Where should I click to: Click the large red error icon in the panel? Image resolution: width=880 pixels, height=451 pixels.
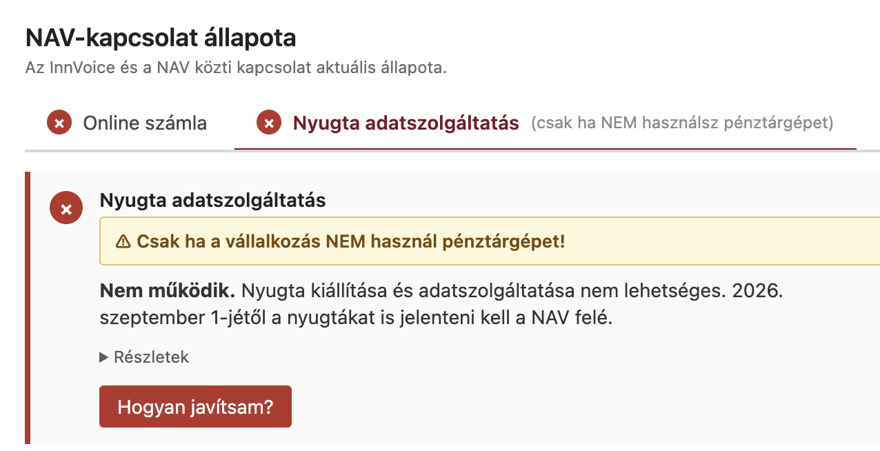[66, 209]
